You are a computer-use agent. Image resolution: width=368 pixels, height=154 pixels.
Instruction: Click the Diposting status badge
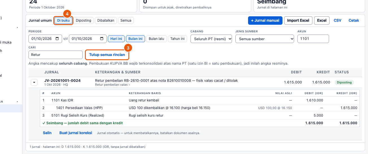344,82
